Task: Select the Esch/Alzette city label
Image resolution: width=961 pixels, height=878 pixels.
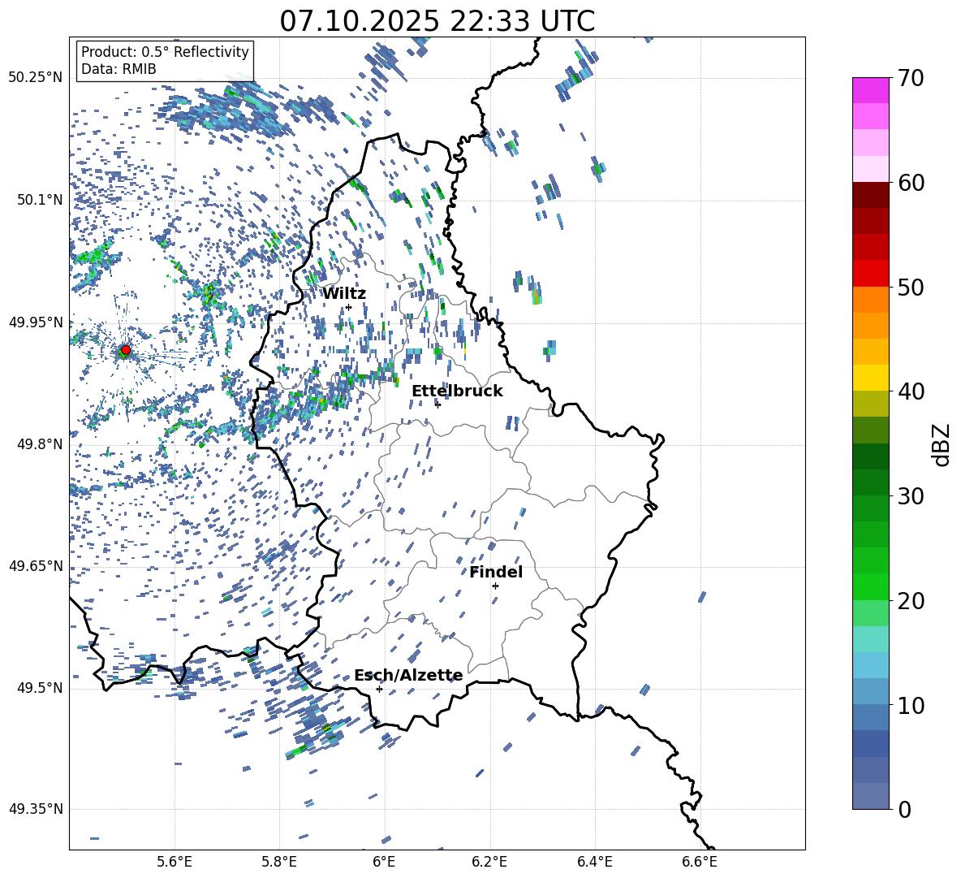Action: (408, 676)
